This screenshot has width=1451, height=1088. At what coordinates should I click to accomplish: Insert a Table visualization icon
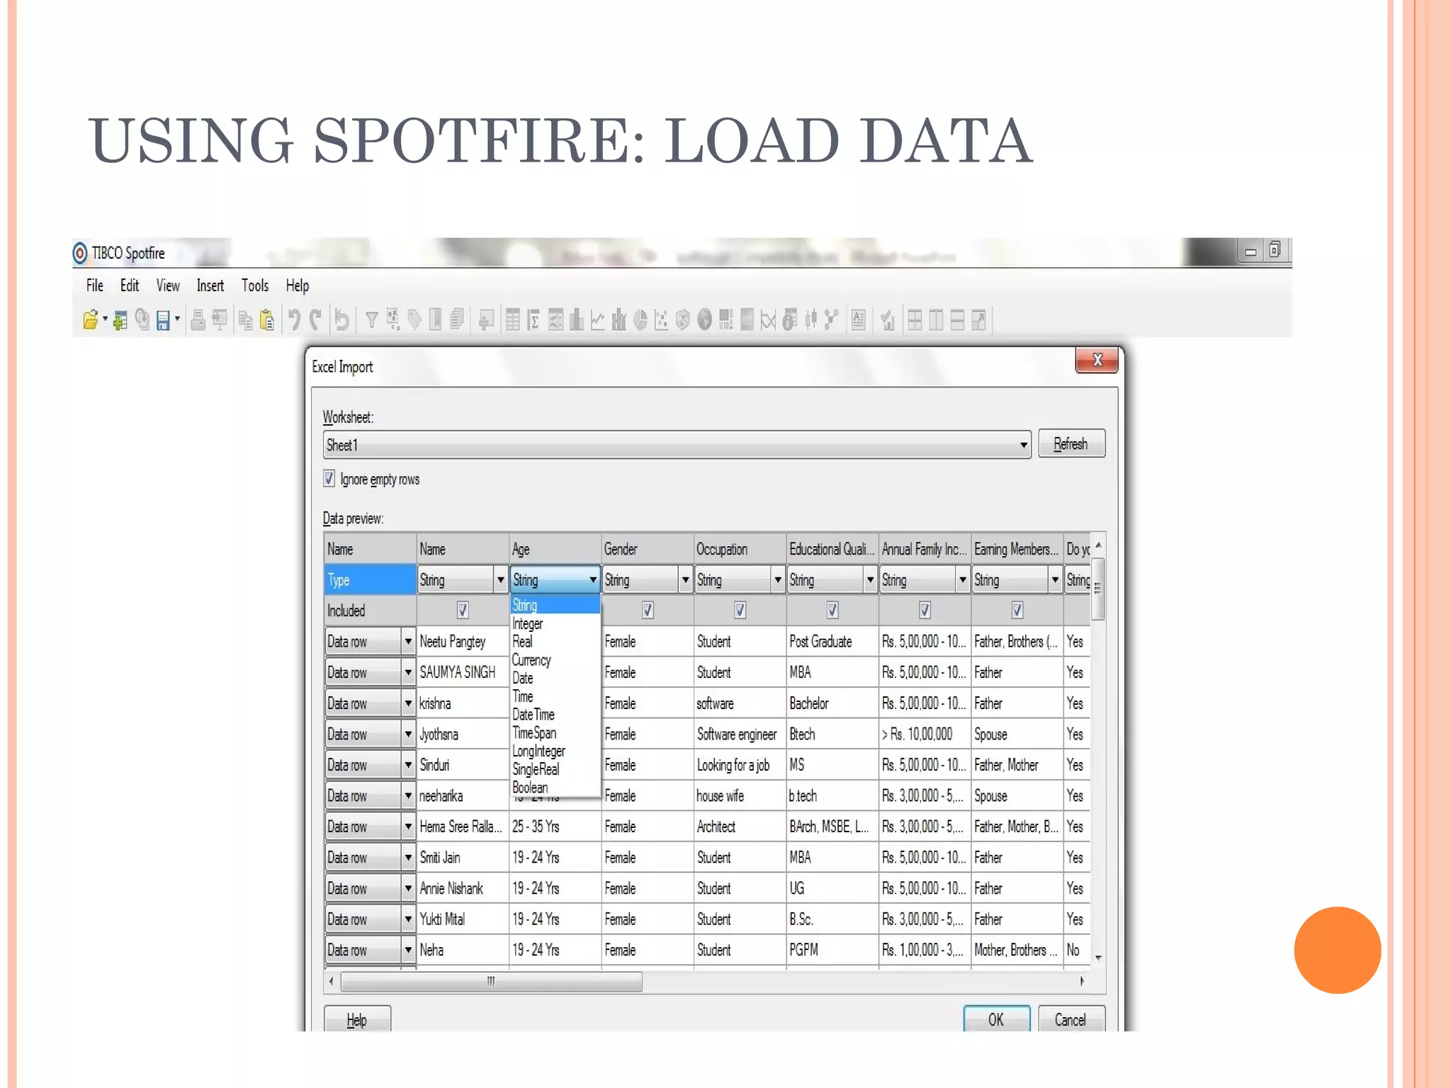(513, 321)
